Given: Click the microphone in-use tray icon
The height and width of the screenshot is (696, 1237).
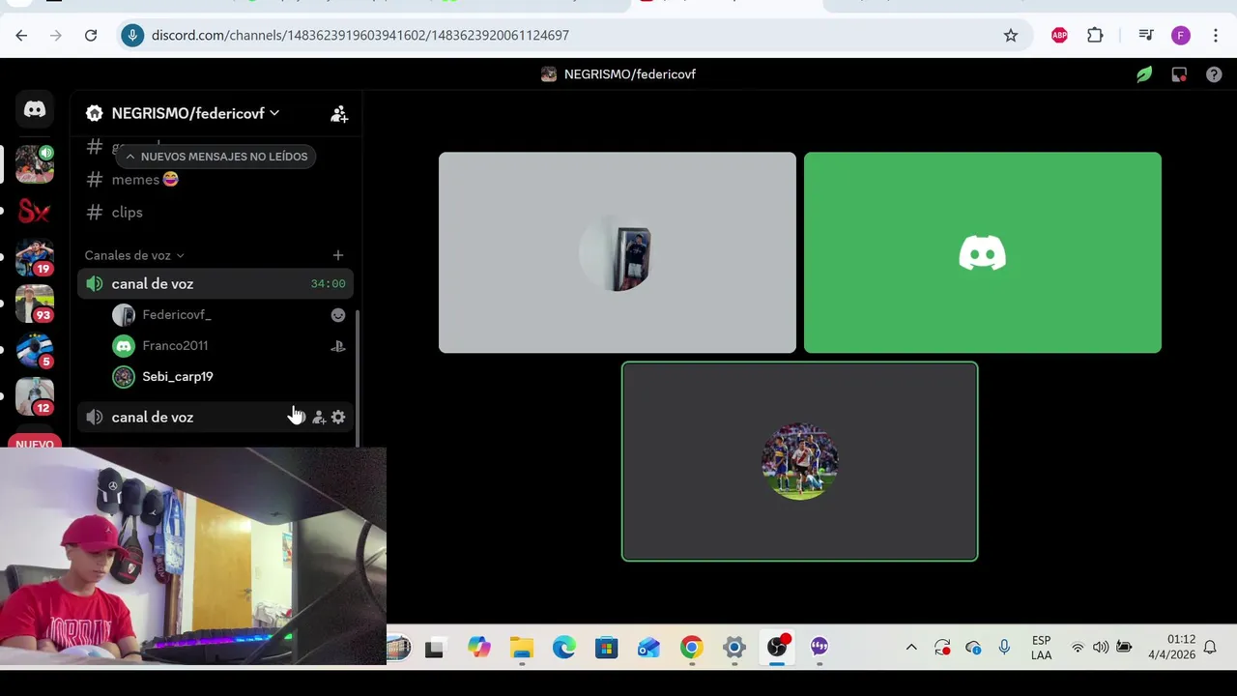Looking at the screenshot, I should coord(1004,648).
